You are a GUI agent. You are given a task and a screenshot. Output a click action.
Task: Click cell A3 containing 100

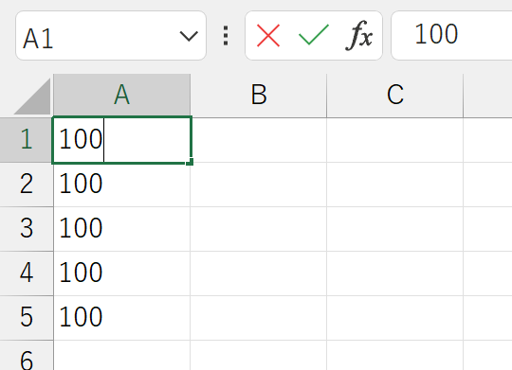(121, 229)
